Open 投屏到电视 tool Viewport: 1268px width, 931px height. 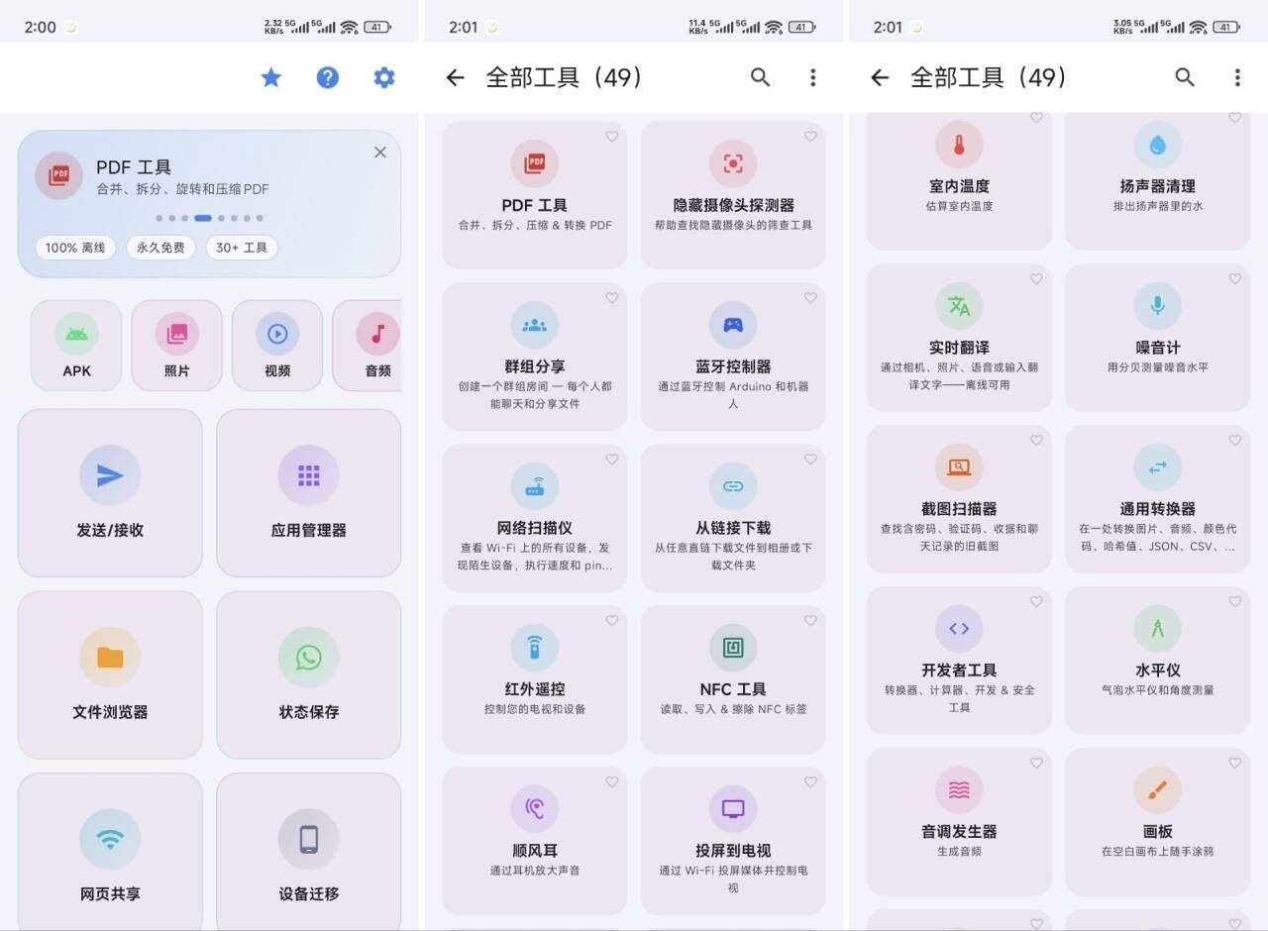(x=733, y=841)
